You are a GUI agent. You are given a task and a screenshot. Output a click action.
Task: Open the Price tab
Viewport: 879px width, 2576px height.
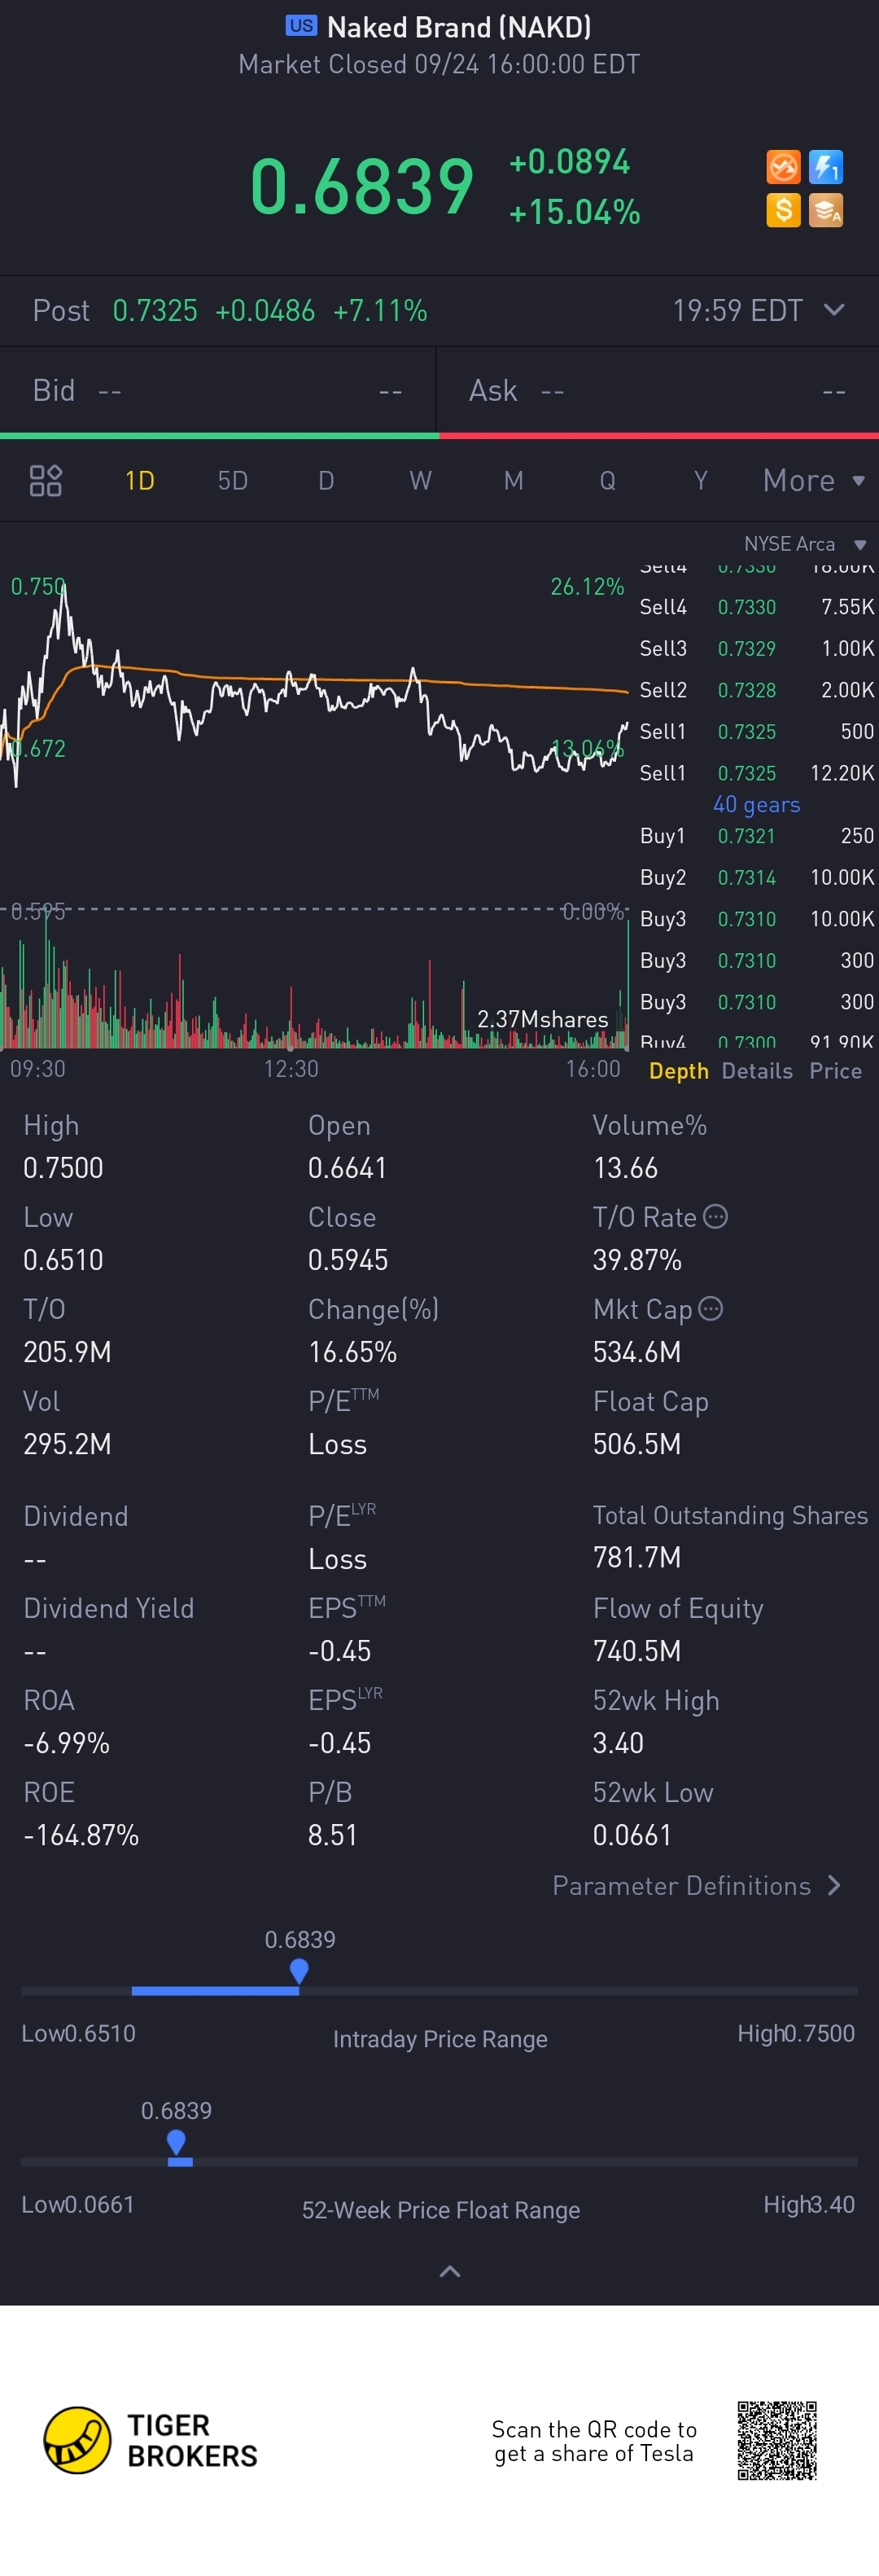[x=835, y=1071]
